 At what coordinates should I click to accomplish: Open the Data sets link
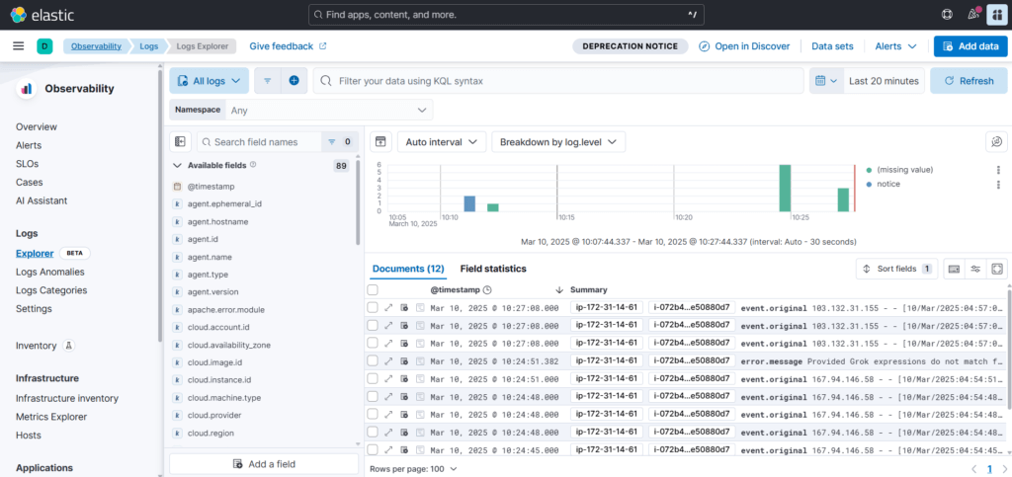pos(832,46)
